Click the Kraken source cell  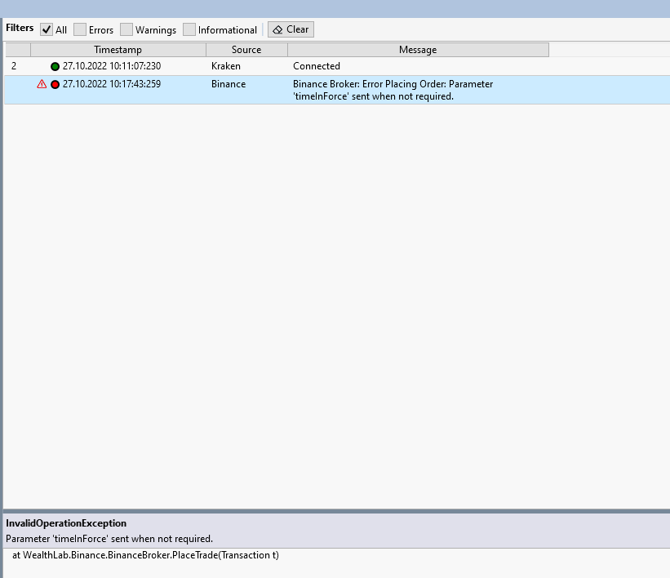(226, 66)
